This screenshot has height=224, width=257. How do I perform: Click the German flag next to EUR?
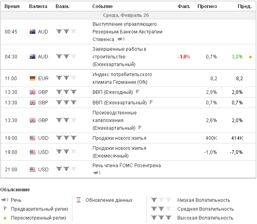pos(33,78)
